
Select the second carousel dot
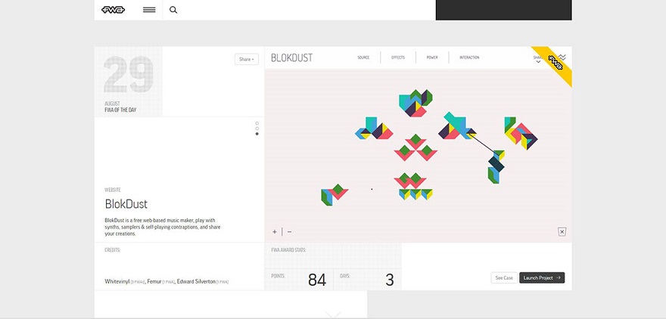point(257,129)
